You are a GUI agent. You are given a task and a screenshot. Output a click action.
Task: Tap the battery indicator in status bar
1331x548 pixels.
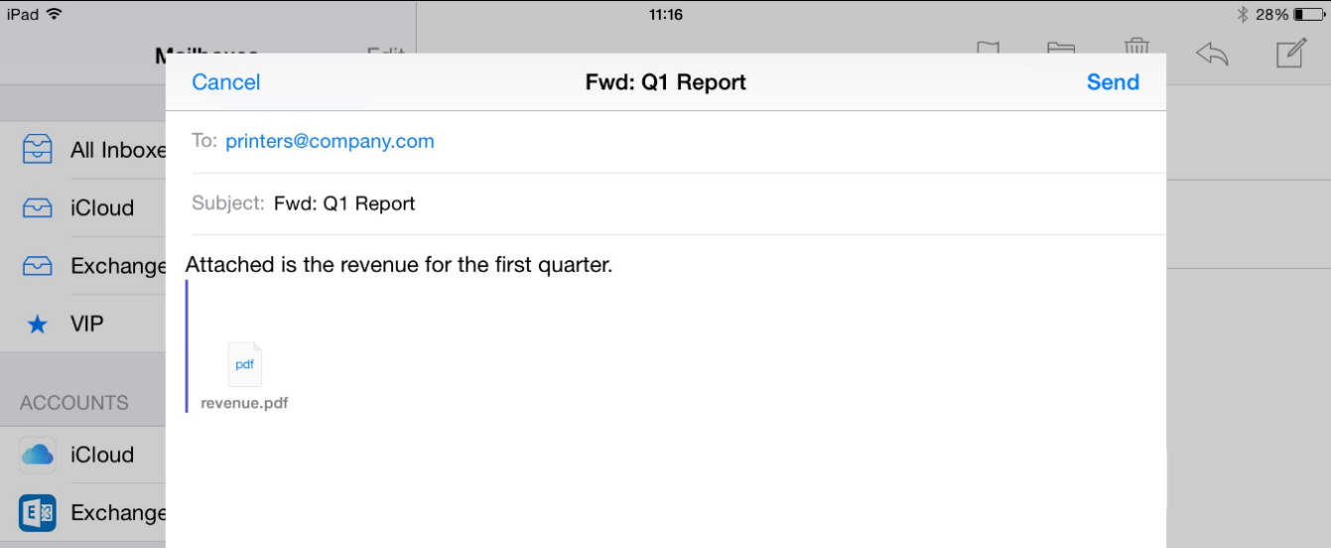point(1309,15)
